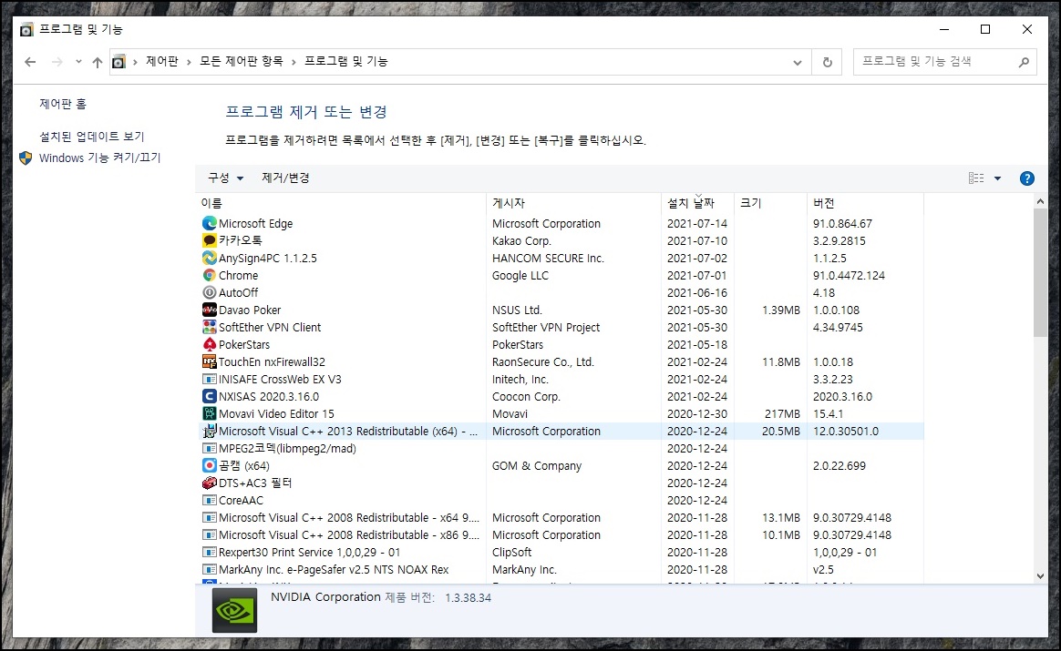1061x651 pixels.
Task: Click the MPEG2코덱 entry icon
Action: point(210,448)
